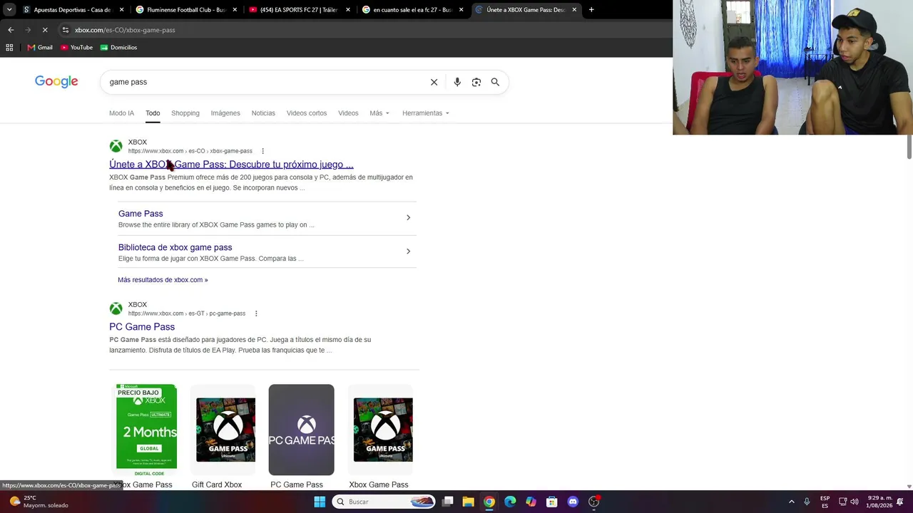Screen dimensions: 913x513
Task: Show hidden system tray icons
Action: [x=791, y=502]
